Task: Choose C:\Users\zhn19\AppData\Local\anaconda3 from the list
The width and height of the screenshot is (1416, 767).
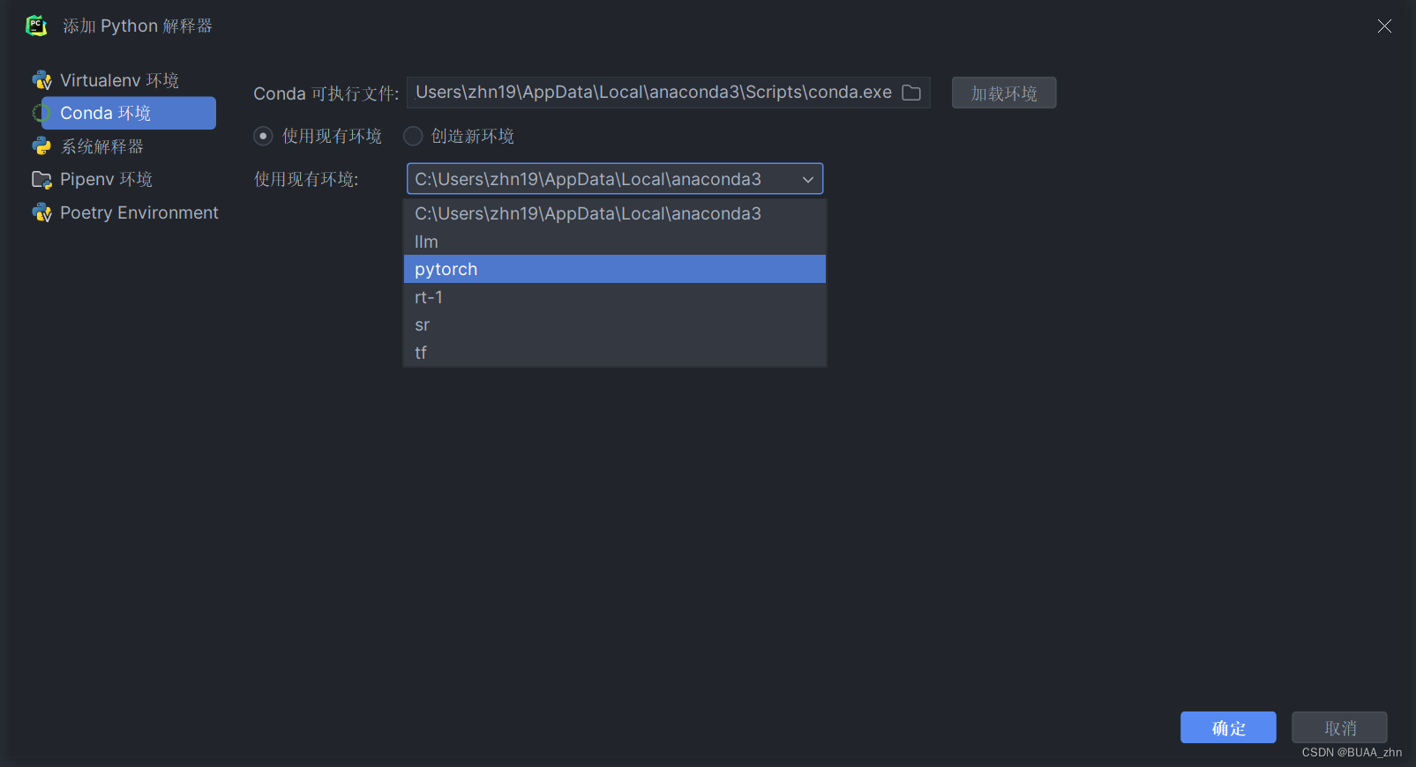Action: (615, 213)
